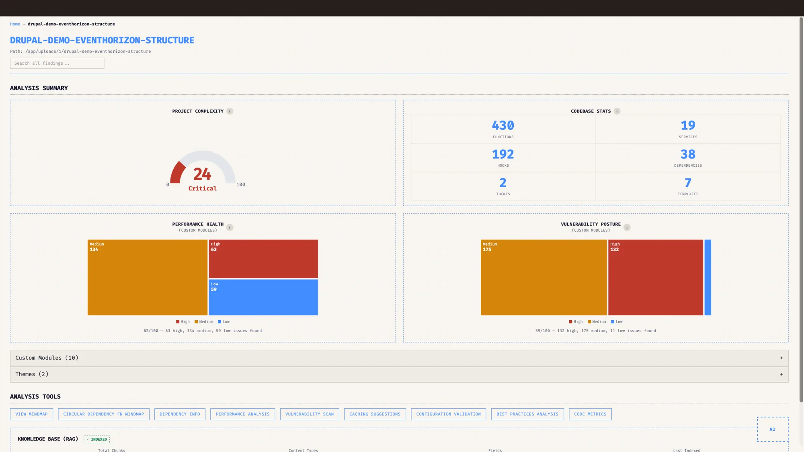
Task: Click the project path text
Action: pyautogui.click(x=80, y=51)
